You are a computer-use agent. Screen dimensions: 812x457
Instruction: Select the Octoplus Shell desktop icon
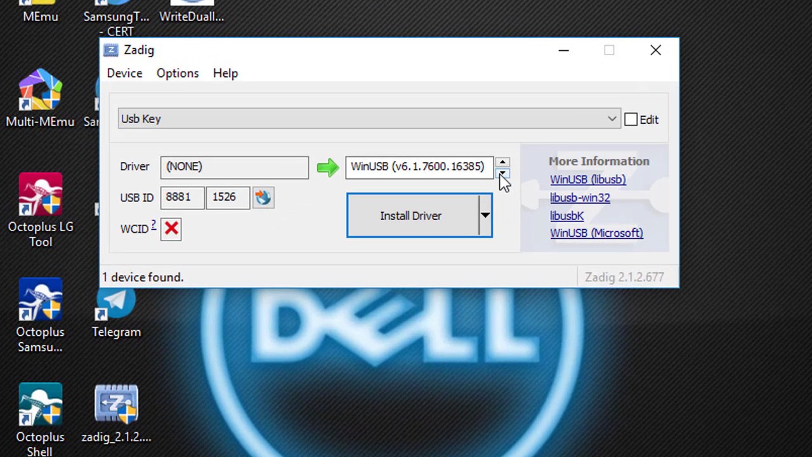[x=40, y=420]
